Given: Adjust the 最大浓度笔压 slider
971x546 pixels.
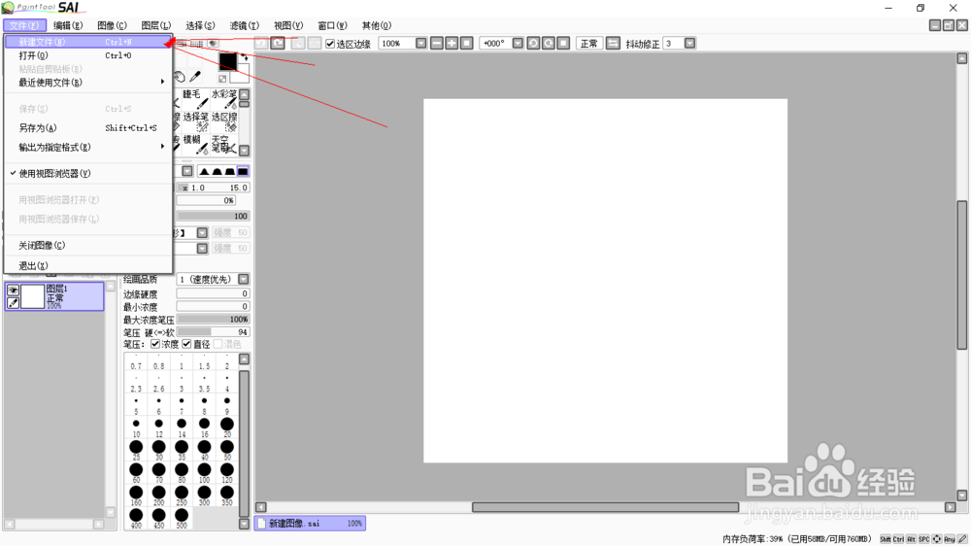Looking at the screenshot, I should coord(213,320).
